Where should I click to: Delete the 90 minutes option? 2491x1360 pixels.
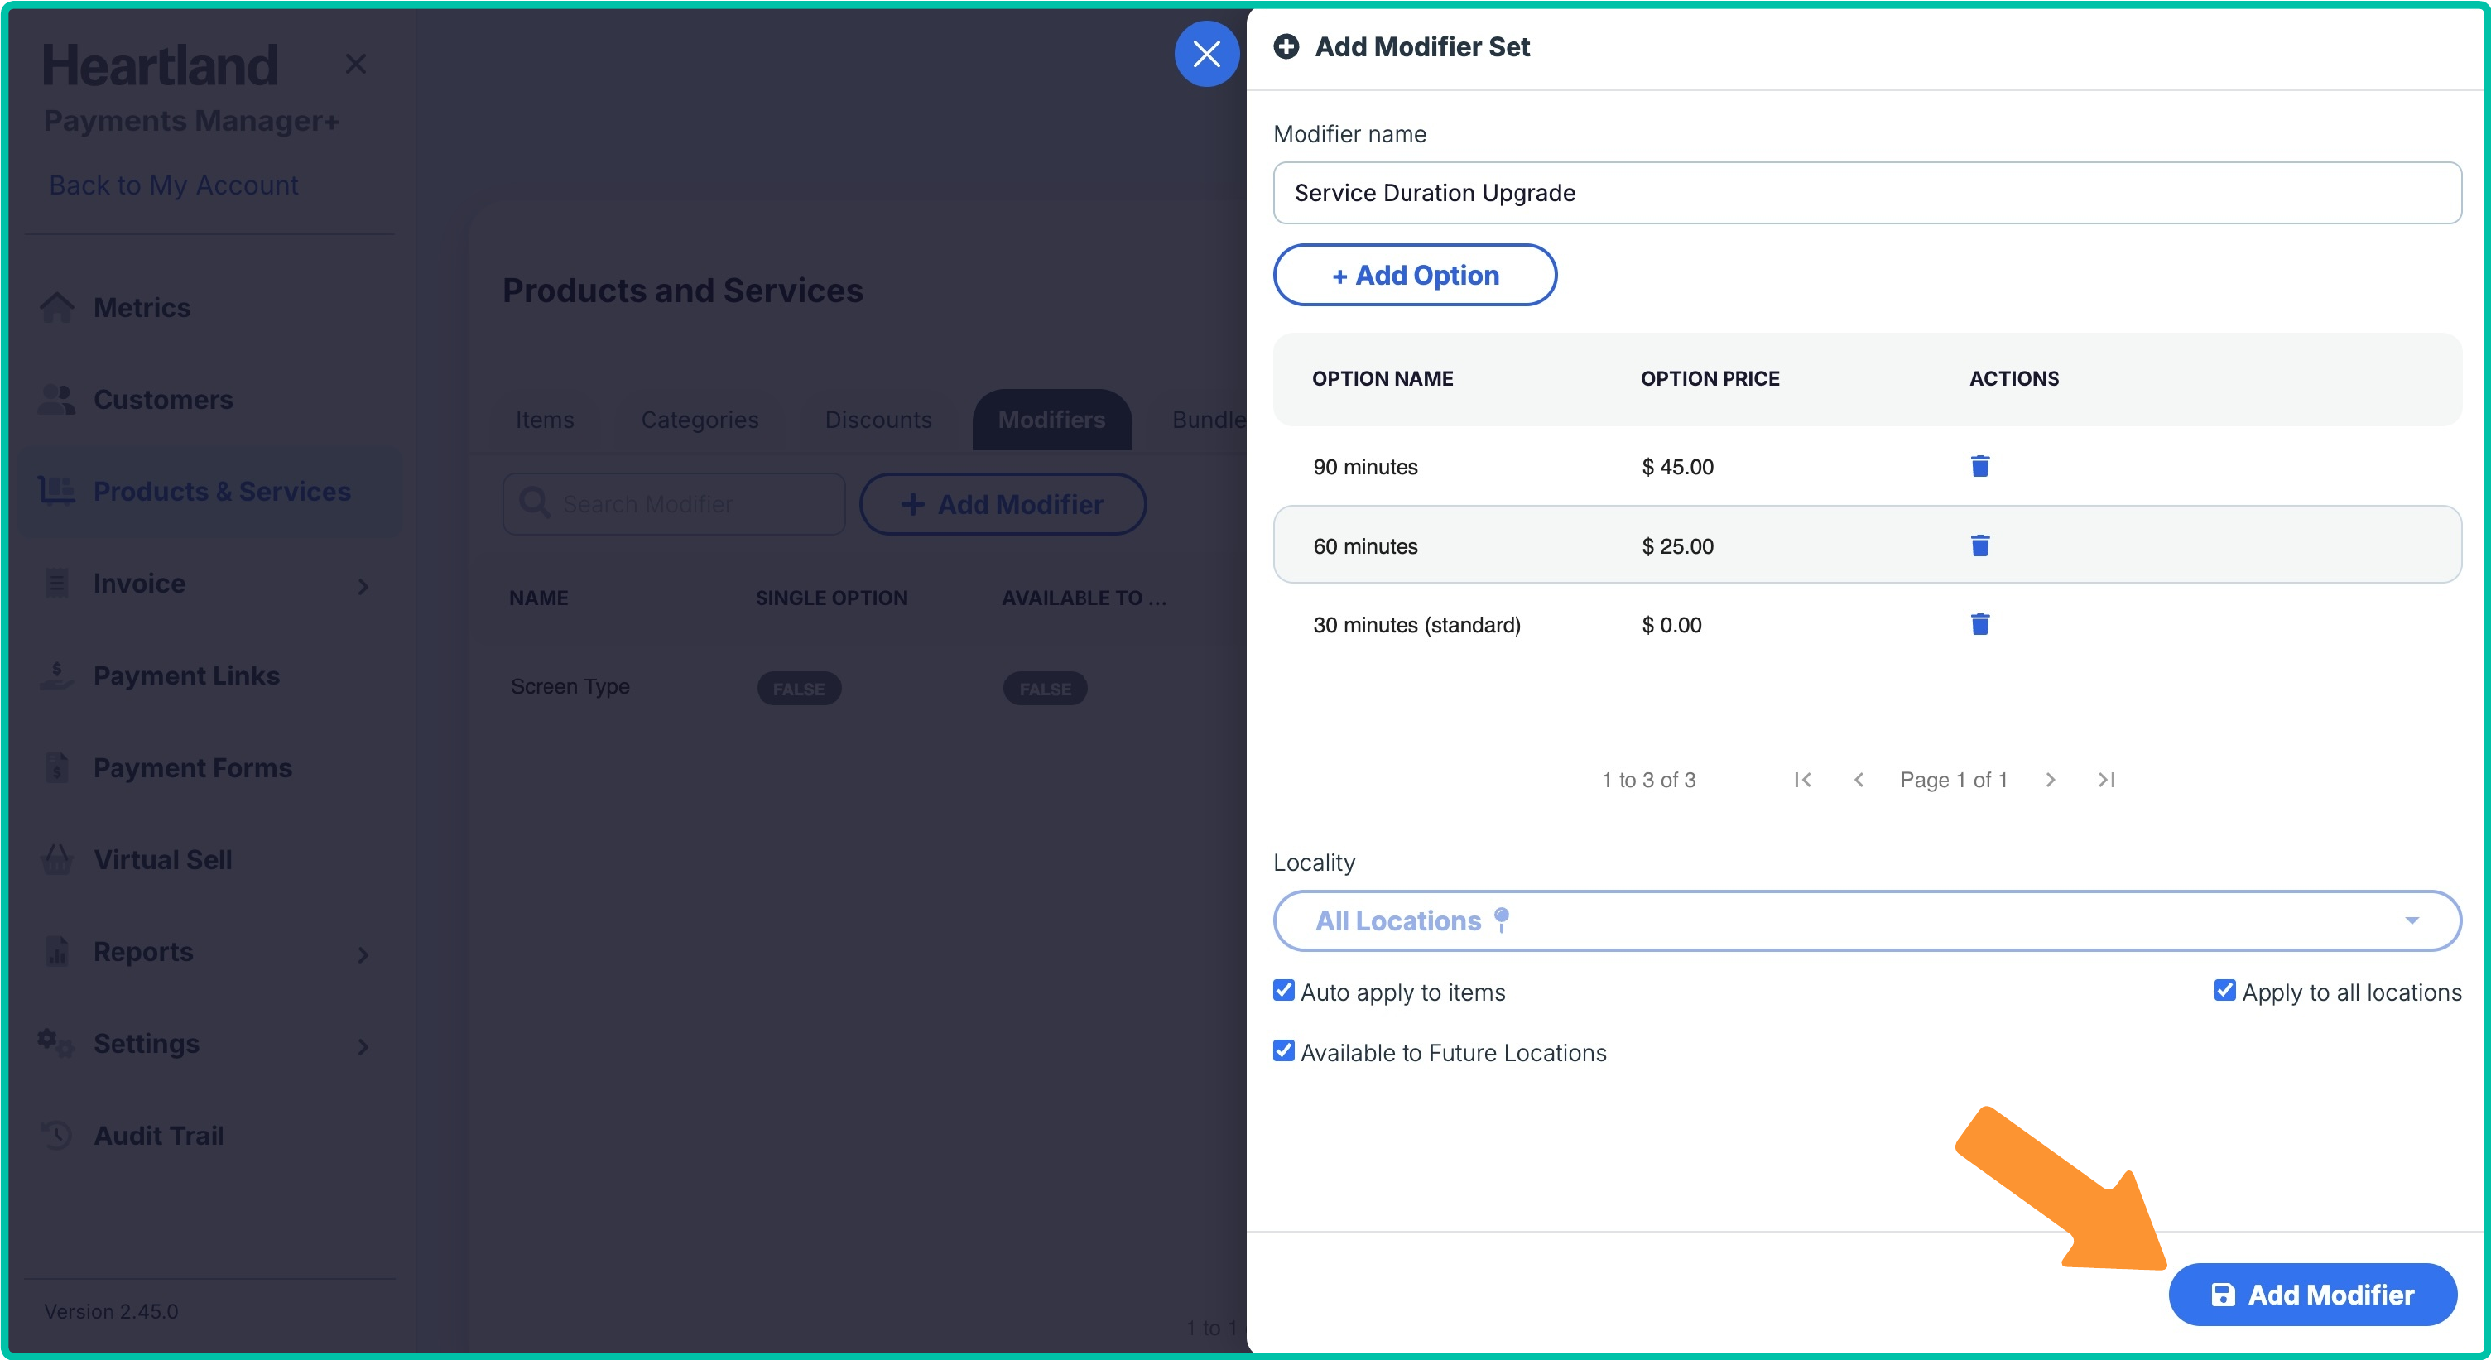[x=1979, y=466]
